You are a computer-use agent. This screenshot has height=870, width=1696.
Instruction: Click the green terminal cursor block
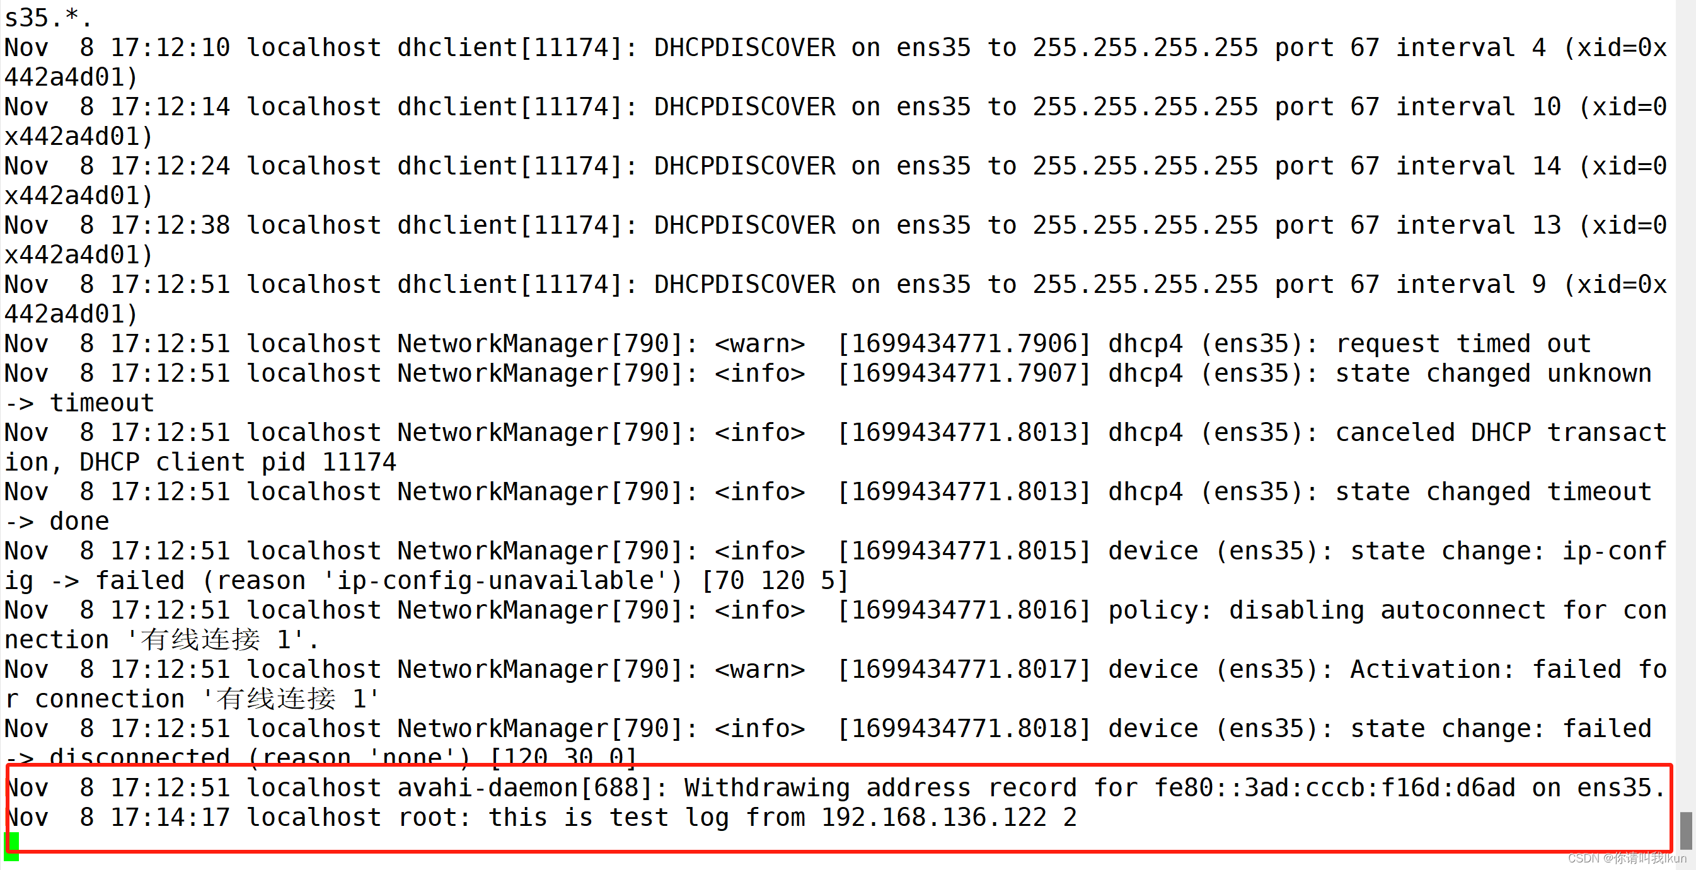[12, 845]
